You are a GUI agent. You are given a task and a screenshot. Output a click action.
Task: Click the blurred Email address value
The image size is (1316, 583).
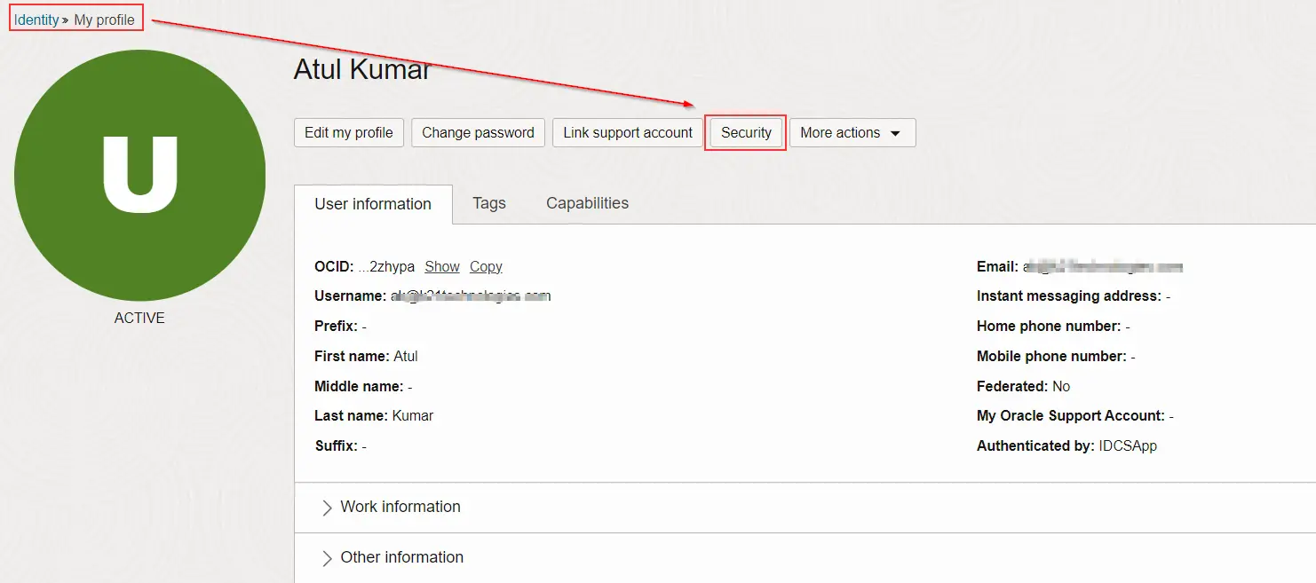pyautogui.click(x=1102, y=267)
